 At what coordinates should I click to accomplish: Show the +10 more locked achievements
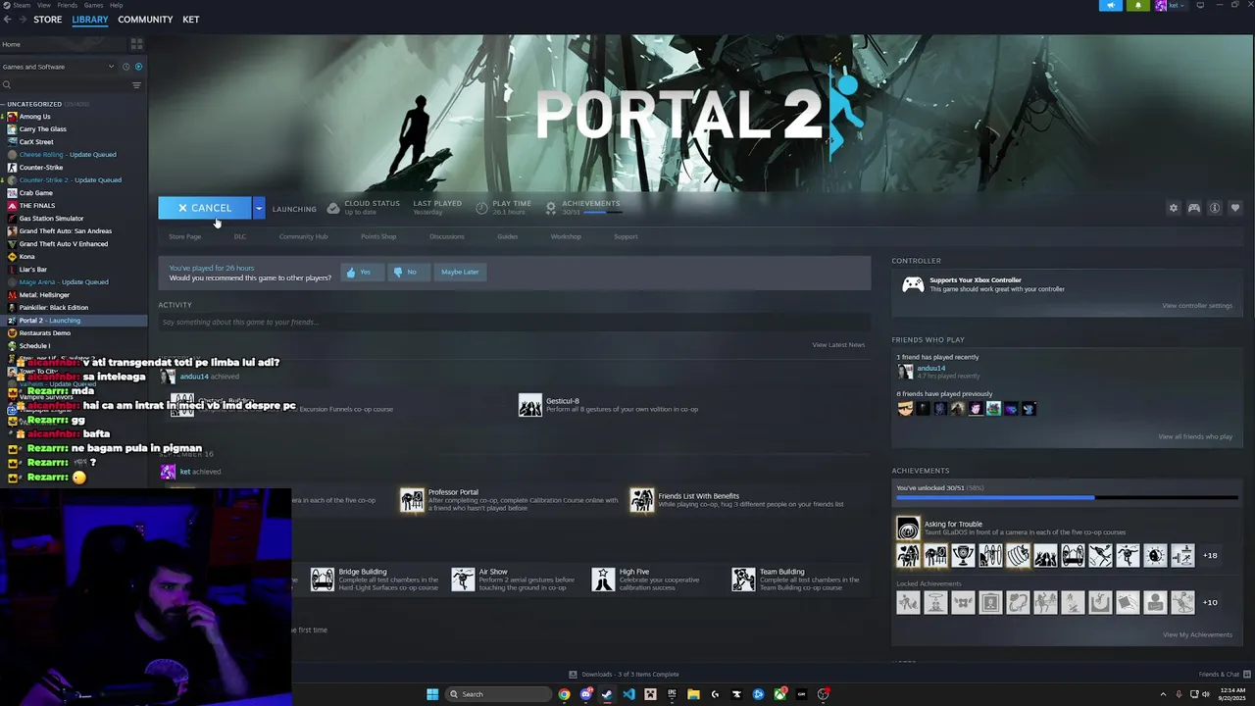pos(1210,602)
